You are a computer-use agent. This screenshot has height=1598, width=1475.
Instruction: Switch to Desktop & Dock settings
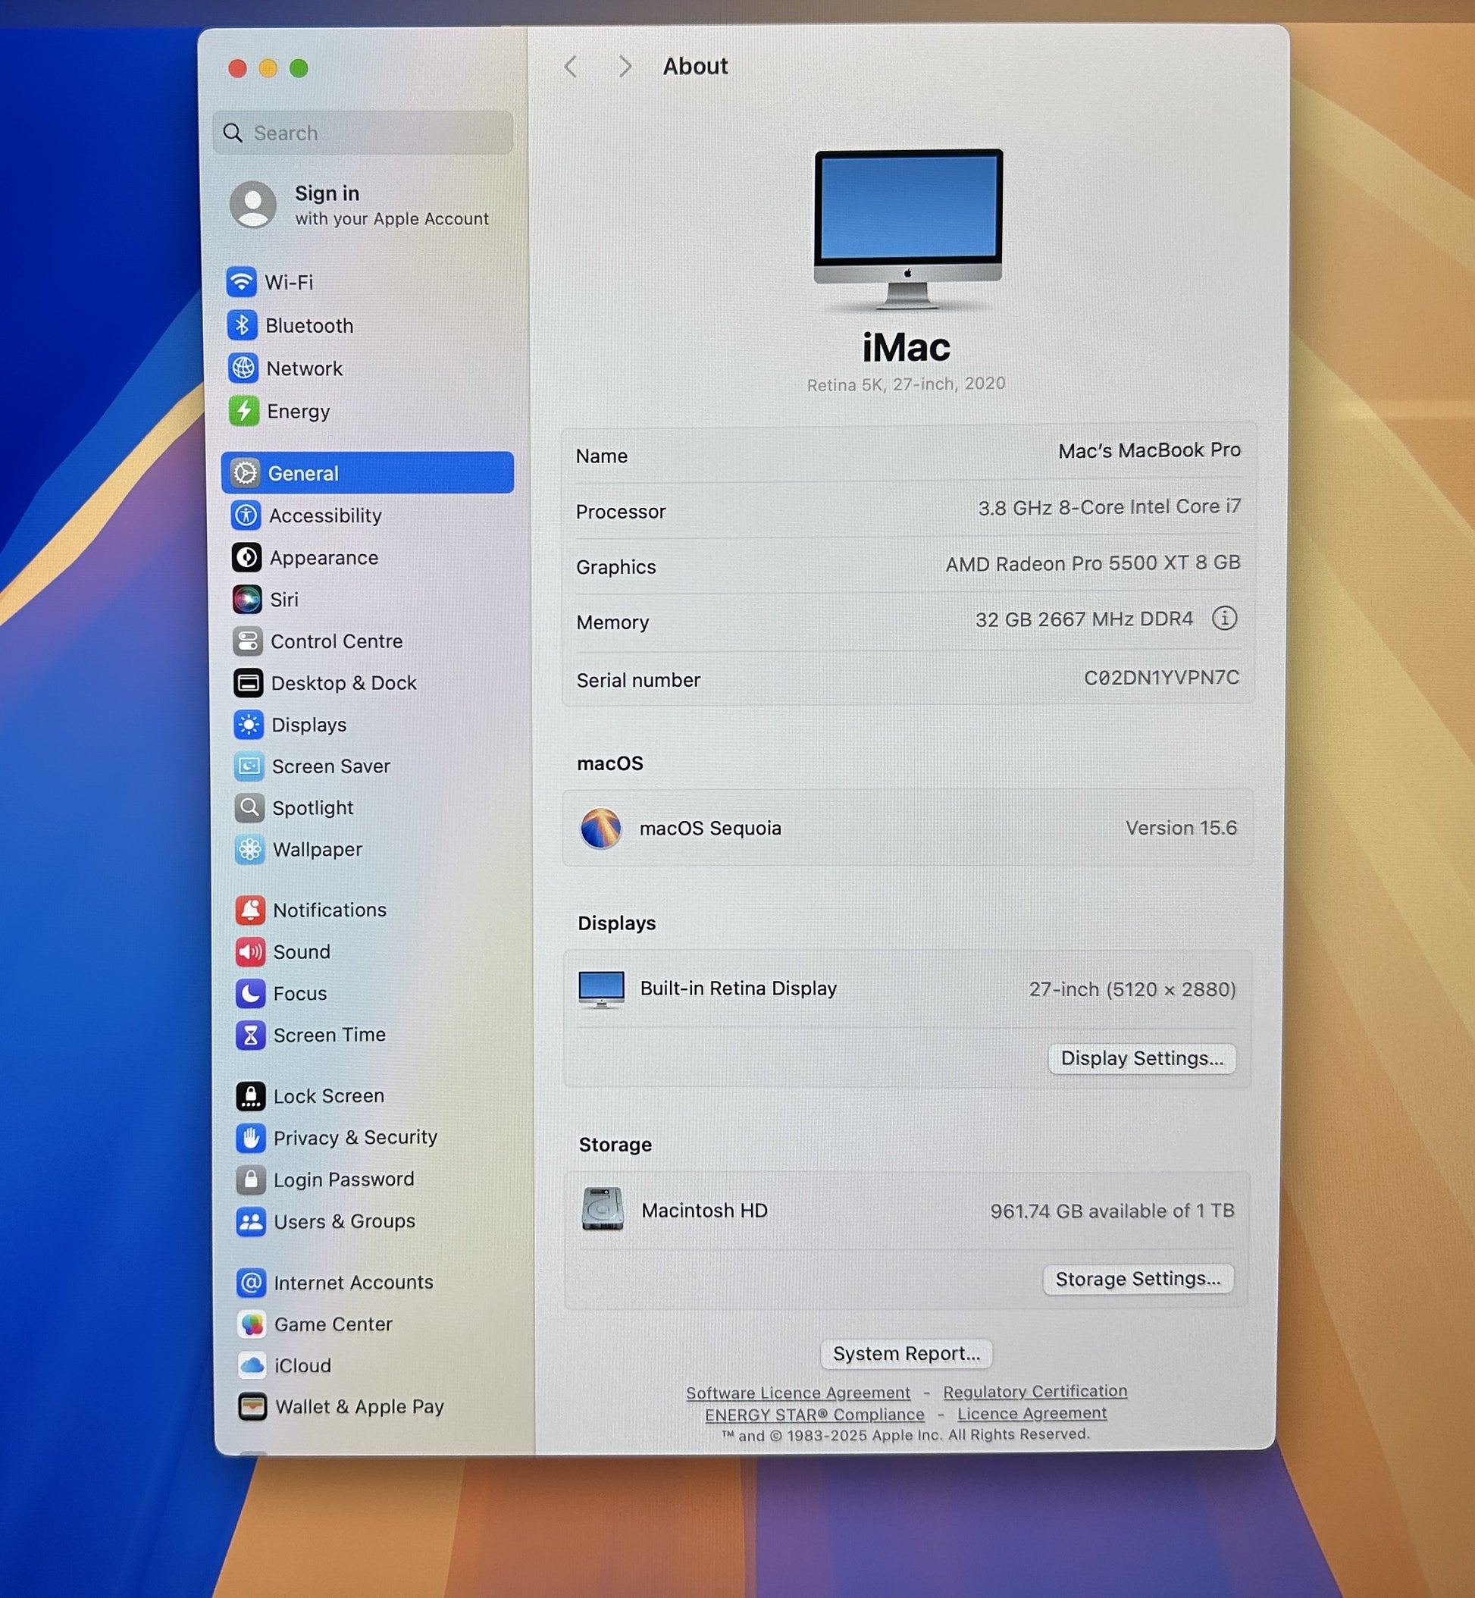343,683
